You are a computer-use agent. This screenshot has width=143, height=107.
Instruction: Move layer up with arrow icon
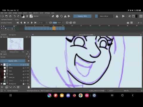point(14,87)
